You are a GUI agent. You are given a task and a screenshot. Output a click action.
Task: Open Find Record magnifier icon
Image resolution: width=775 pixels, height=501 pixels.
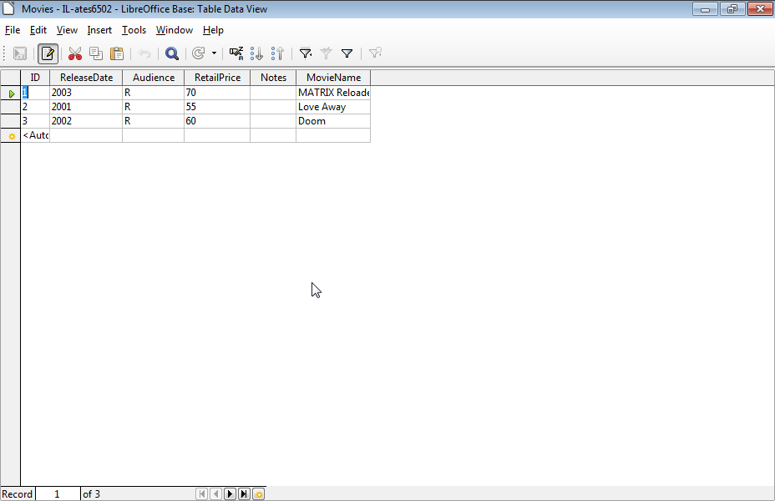172,53
